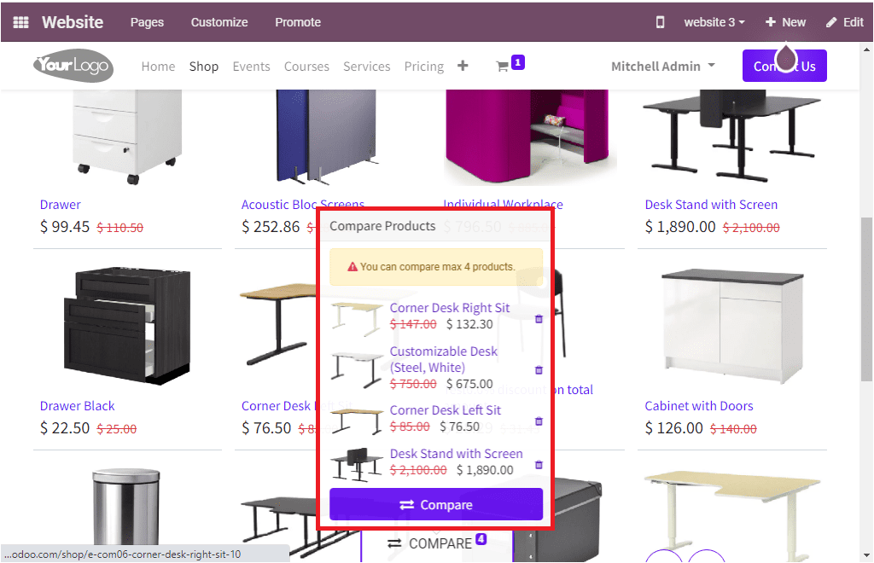The width and height of the screenshot is (874, 563).
Task: Open the Pages menu
Action: coord(147,21)
